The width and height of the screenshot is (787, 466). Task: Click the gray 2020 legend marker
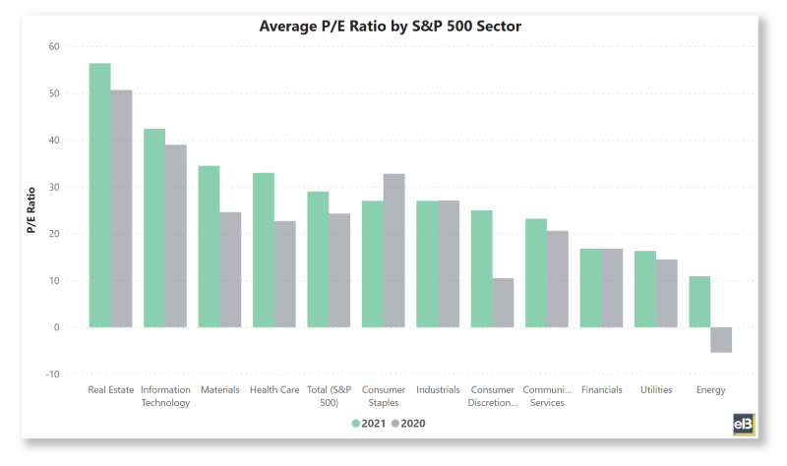pos(396,424)
